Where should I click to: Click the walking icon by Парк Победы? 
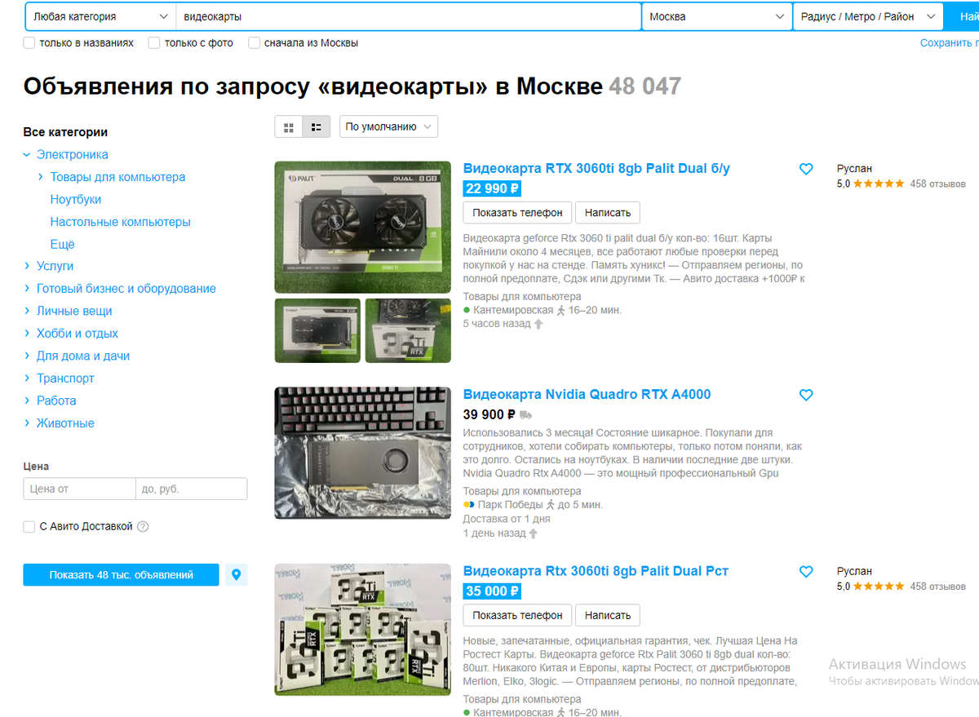tap(550, 505)
